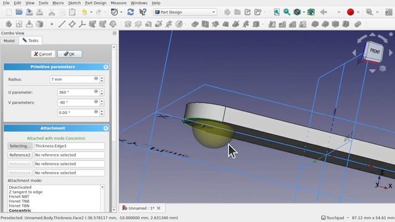Image resolution: width=395 pixels, height=222 pixels.
Task: Click the datum plane icon
Action: (72, 24)
